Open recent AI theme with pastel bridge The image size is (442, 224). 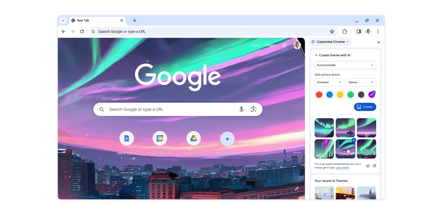(x=324, y=193)
